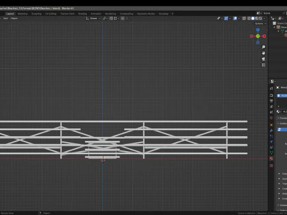Viewport: 287px width, 215px height.
Task: Switch to Animation workspace tab
Action: tap(96, 14)
